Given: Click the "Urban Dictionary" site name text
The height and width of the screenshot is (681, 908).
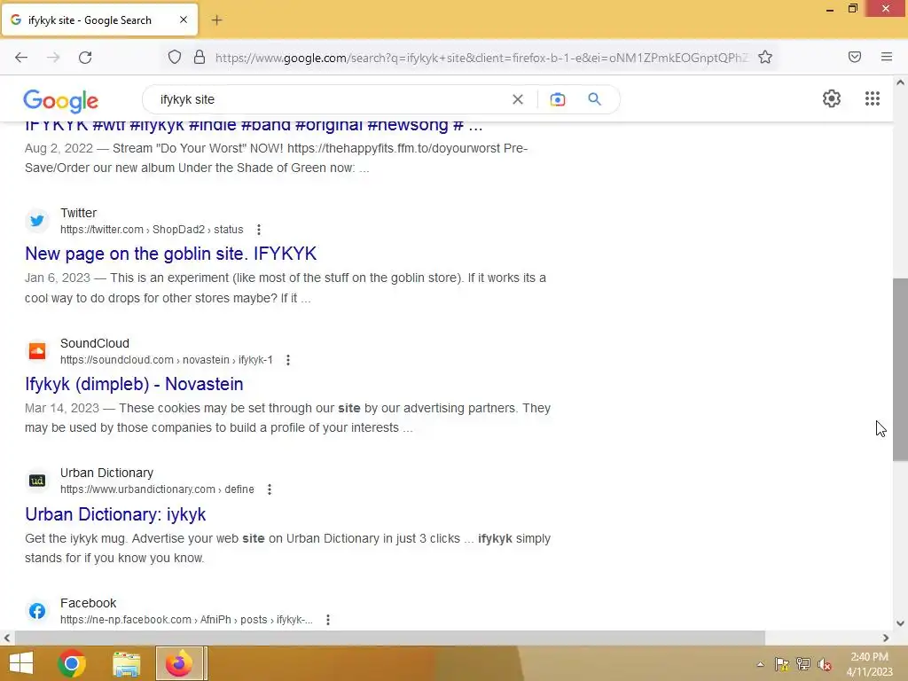Looking at the screenshot, I should pos(107,474).
